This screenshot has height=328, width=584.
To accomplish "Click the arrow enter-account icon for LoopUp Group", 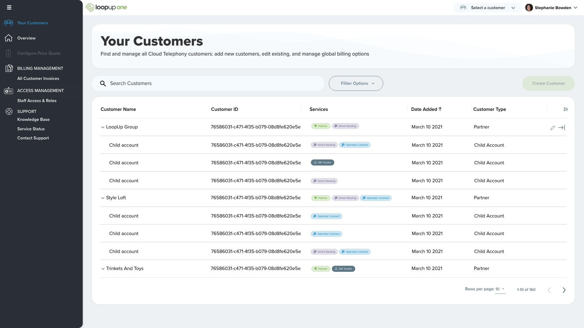I will pos(561,128).
